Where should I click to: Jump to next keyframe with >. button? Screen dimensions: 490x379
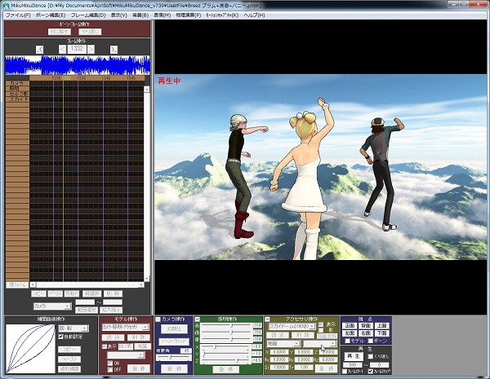click(114, 49)
